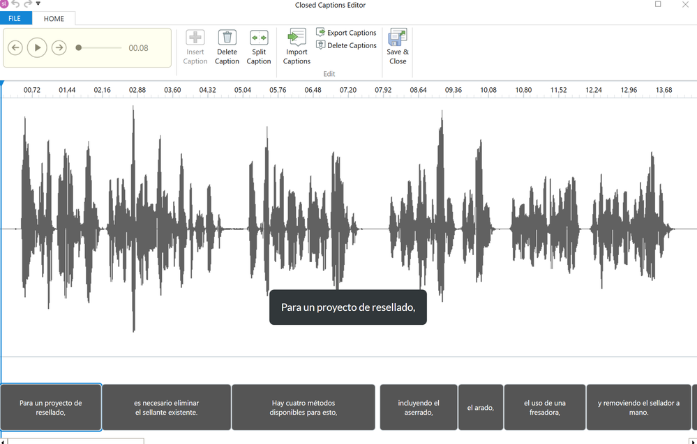Click the Undo arrow in title bar

click(15, 4)
